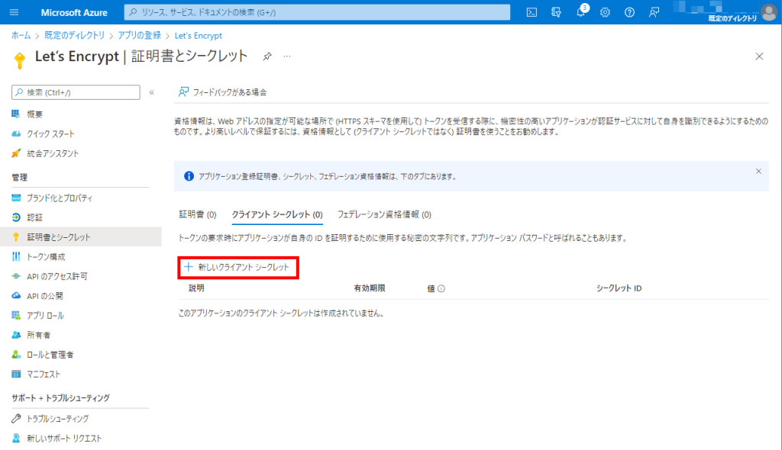Open 既定のディレクトリ breadcrumb link

[75, 35]
